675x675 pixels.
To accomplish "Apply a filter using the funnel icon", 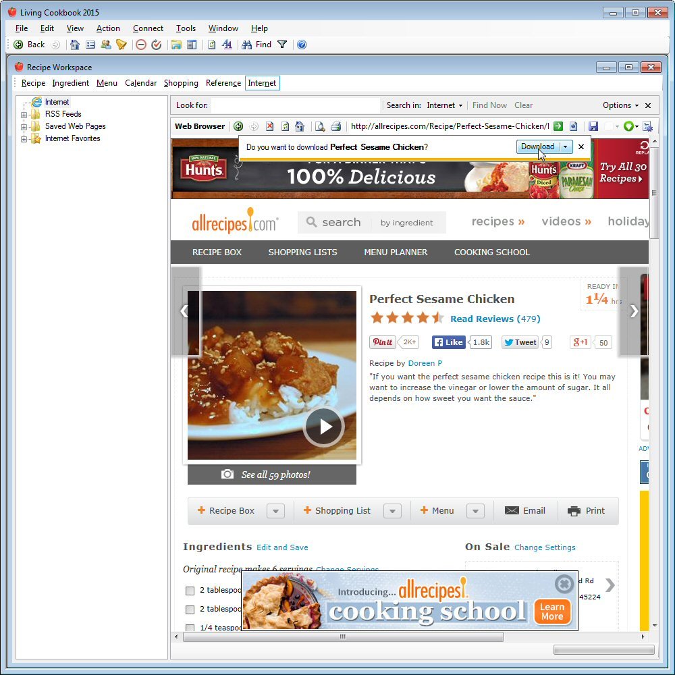I will point(282,45).
